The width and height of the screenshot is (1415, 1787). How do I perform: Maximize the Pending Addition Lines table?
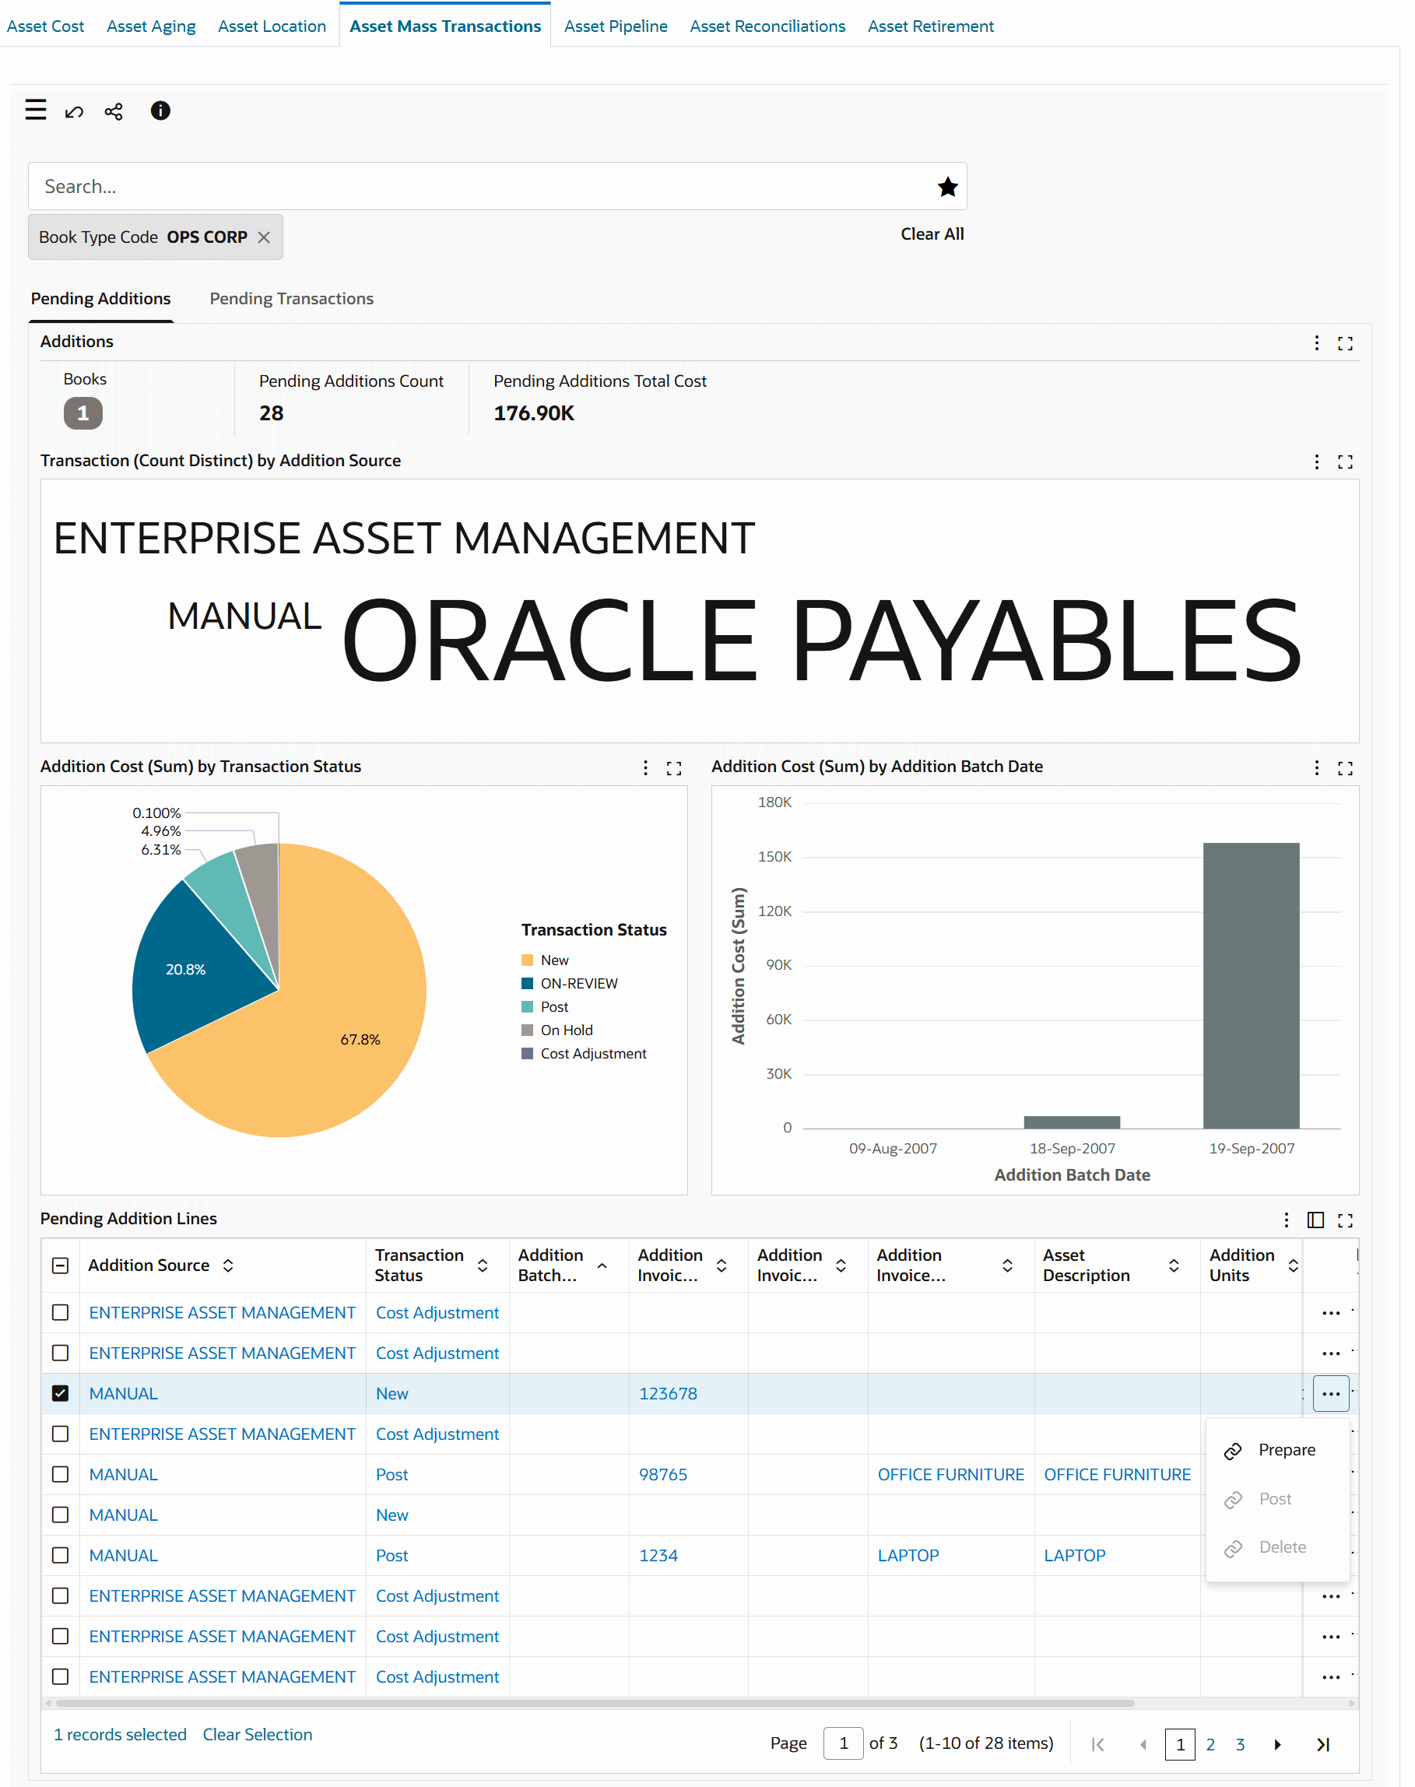click(1347, 1220)
